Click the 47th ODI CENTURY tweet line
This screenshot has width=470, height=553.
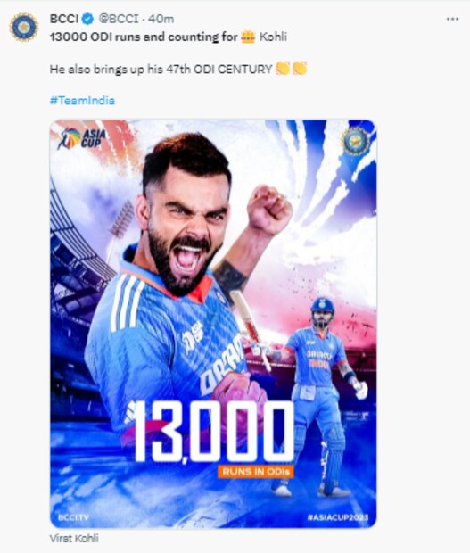pyautogui.click(x=178, y=69)
